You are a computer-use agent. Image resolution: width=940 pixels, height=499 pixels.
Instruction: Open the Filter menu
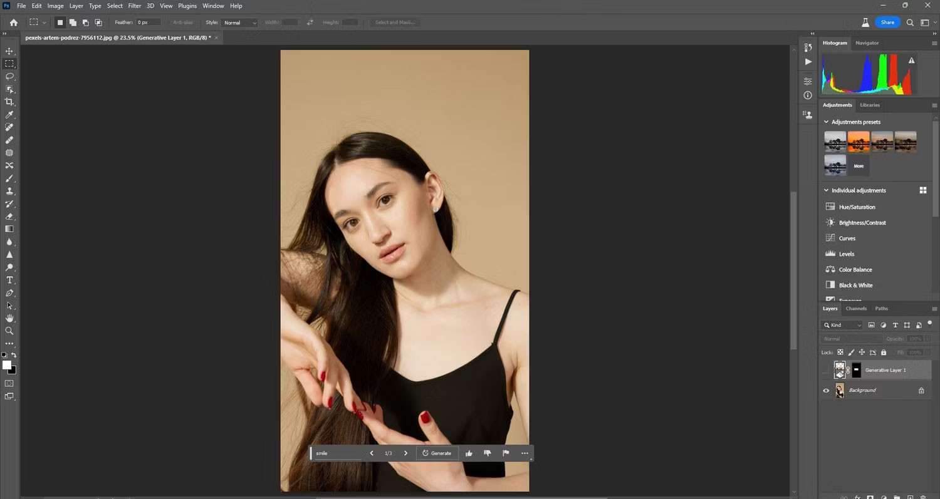(x=134, y=6)
